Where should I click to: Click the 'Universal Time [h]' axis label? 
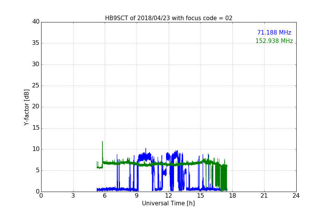[168, 203]
